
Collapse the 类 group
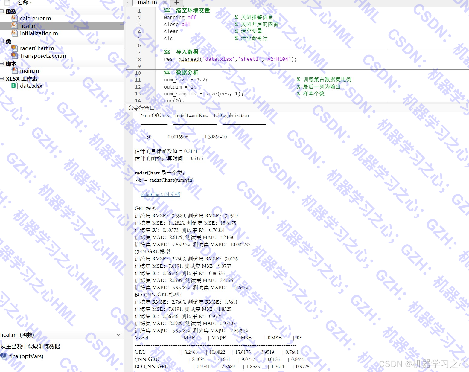tap(2, 41)
